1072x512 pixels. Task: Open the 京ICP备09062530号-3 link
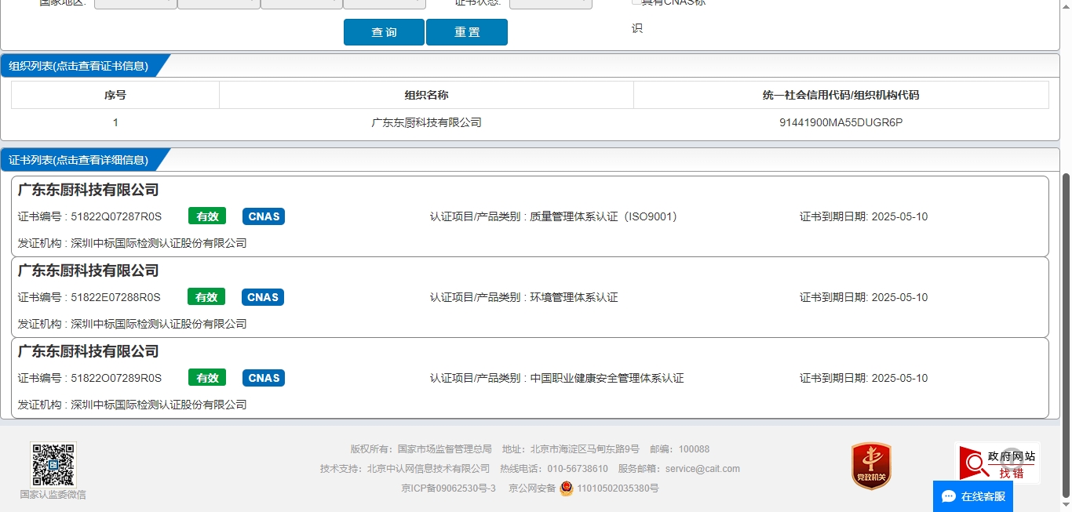coord(448,488)
